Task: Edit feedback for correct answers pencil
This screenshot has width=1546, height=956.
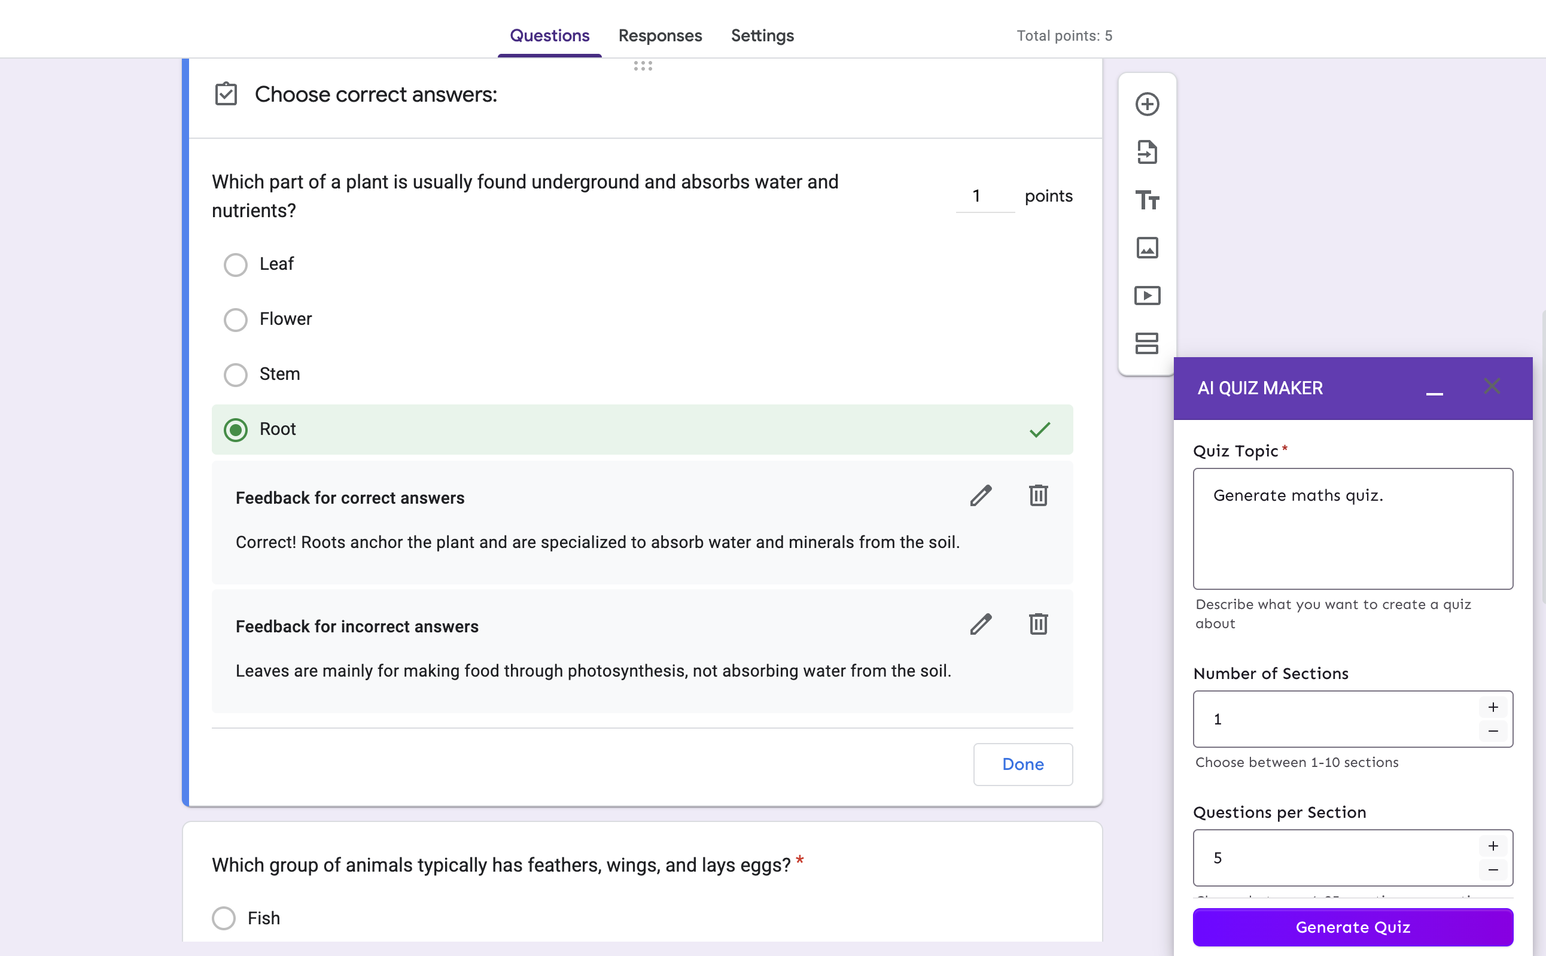Action: tap(980, 497)
